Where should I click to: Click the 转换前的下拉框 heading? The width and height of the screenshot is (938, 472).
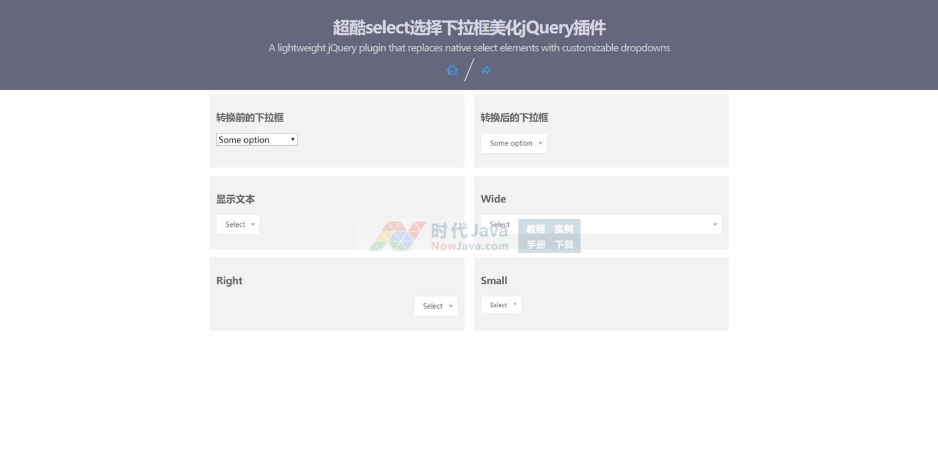(x=249, y=118)
